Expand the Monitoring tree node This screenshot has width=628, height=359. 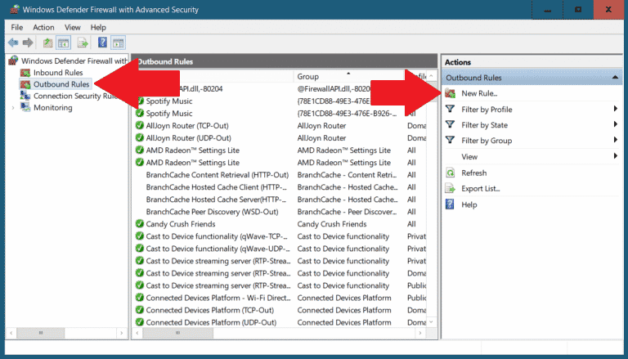[x=12, y=107]
